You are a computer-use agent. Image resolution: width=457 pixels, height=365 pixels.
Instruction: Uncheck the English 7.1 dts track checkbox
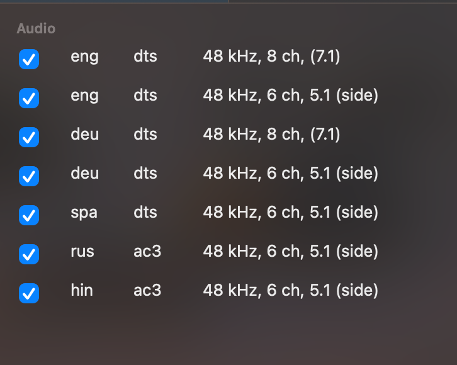[29, 59]
